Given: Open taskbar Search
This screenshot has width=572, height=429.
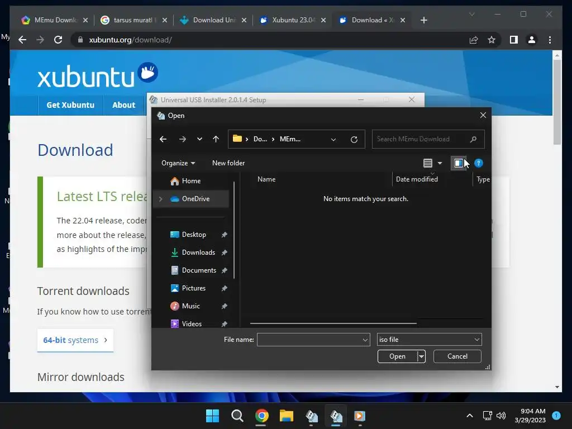Looking at the screenshot, I should pos(237,416).
